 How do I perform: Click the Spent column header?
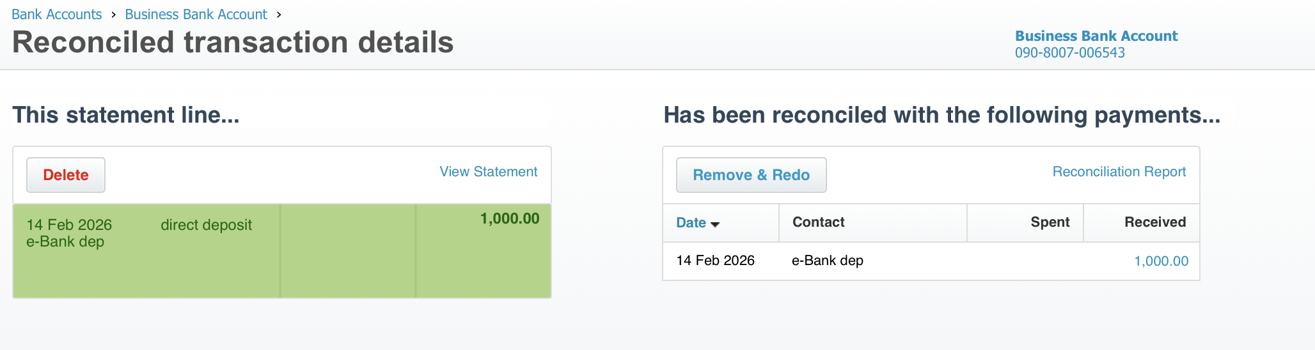pyautogui.click(x=1050, y=222)
